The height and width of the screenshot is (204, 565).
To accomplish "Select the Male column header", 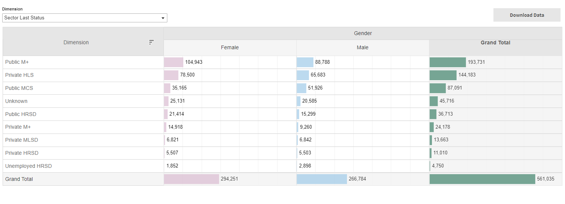I will click(x=362, y=47).
